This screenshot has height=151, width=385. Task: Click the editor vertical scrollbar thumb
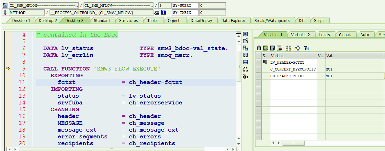point(238,66)
